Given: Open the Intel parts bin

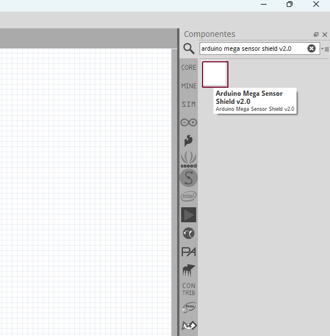Looking at the screenshot, I should [x=189, y=196].
